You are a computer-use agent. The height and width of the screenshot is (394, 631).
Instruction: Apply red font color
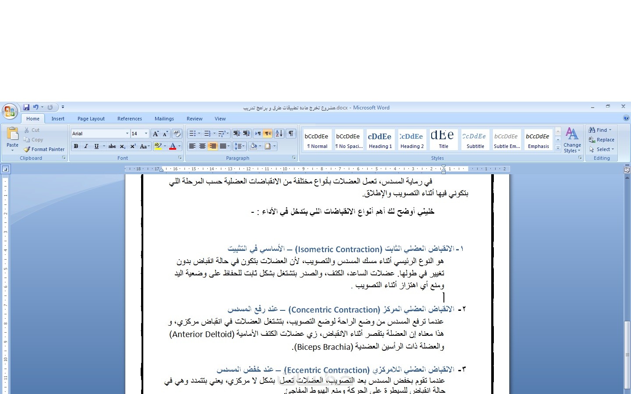click(173, 146)
